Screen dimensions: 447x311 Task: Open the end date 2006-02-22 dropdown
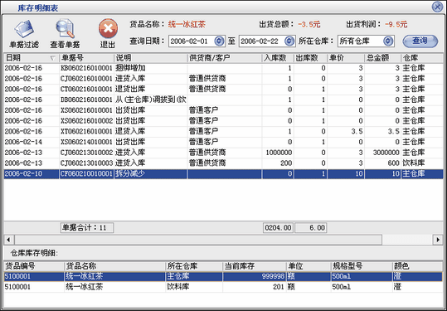289,41
